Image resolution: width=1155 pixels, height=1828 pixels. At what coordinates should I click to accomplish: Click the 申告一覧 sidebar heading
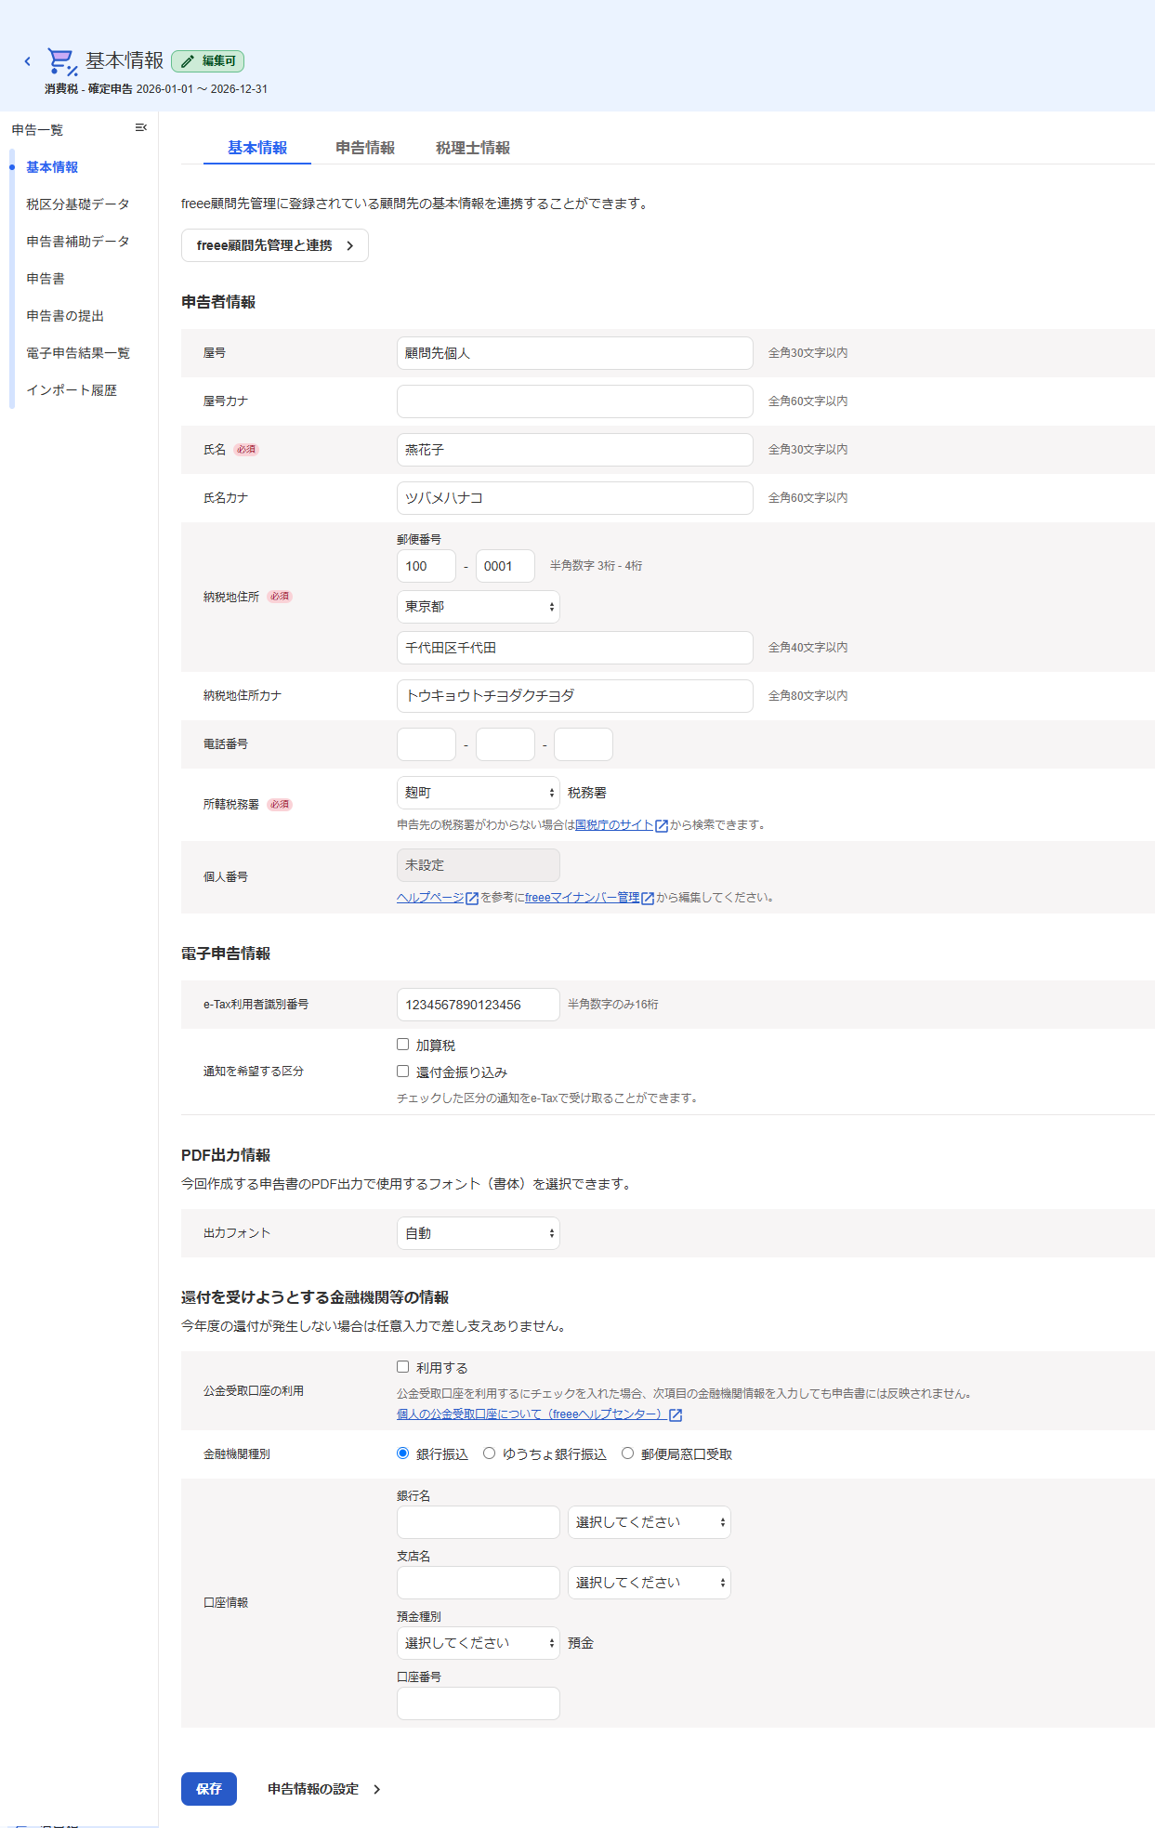pyautogui.click(x=37, y=130)
